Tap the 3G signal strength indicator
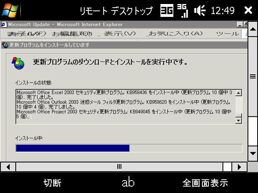This screenshot has height=193, width=258. (x=183, y=11)
